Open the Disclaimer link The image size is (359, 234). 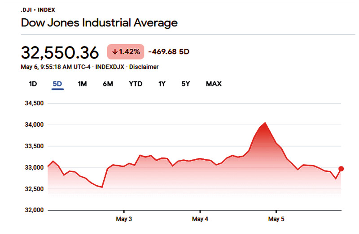click(x=145, y=67)
